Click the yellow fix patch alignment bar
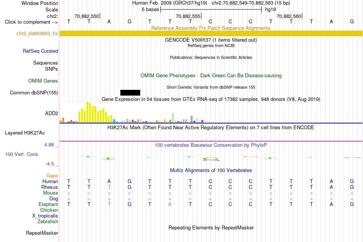The width and height of the screenshot is (363, 242). click(211, 33)
